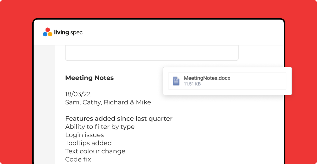Select the "Meeting Notes" heading
This screenshot has width=317, height=164.
[89, 78]
